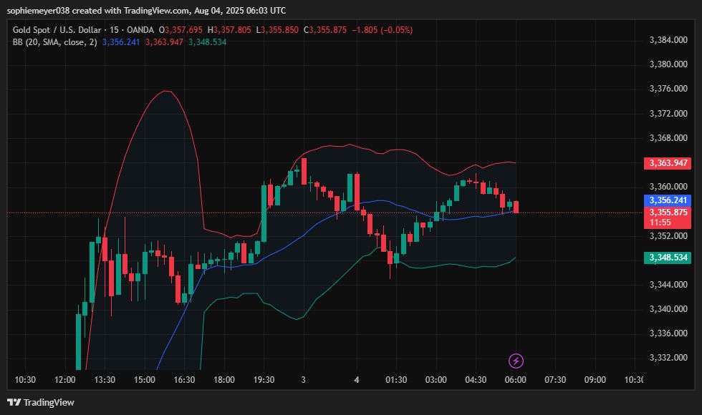This screenshot has width=702, height=415.
Task: Click the change value −1.805 (−0.05%)
Action: pos(383,30)
